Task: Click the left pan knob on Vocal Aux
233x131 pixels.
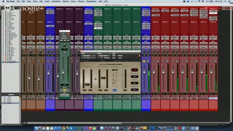Action: (144, 52)
